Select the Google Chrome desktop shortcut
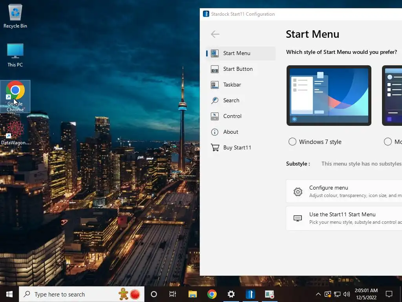 pyautogui.click(x=15, y=96)
